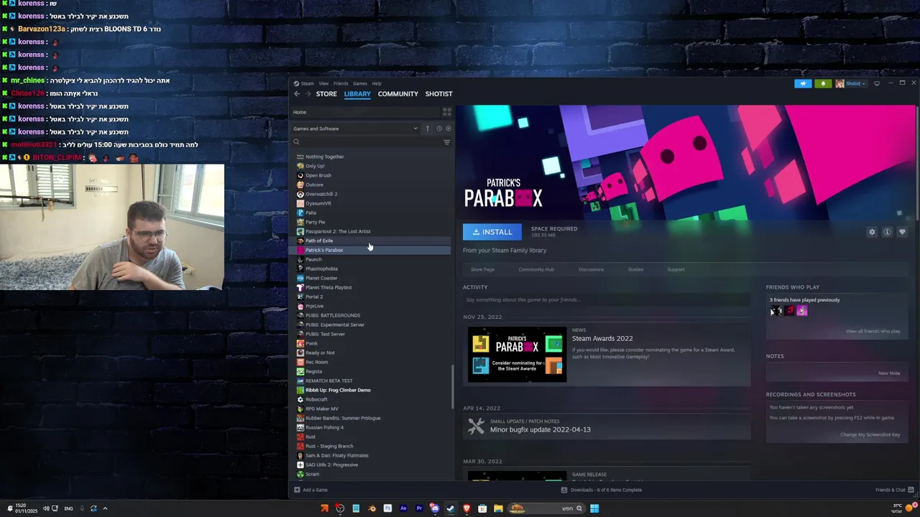Open Friends & Chat
This screenshot has height=517, width=920.
(894, 490)
